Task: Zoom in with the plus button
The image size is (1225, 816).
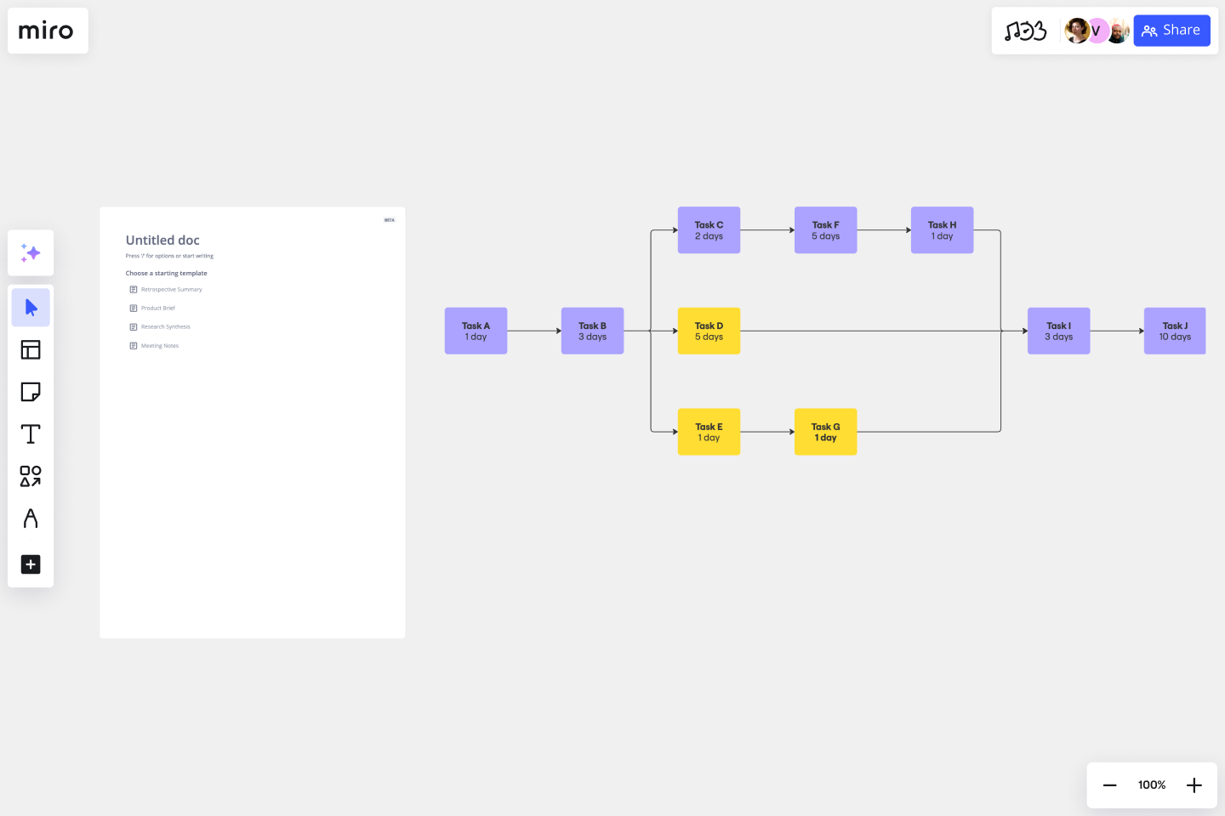Action: coord(1194,785)
